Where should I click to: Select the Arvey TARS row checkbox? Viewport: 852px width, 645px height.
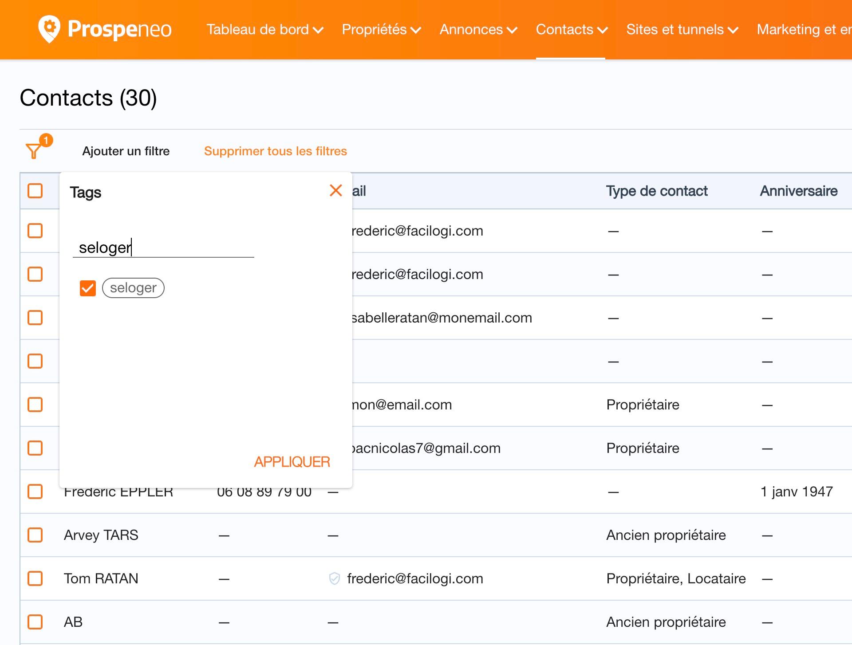[x=35, y=535]
